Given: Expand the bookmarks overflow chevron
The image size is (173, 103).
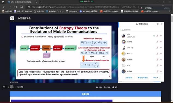Looking at the screenshot, I should coord(169,11).
